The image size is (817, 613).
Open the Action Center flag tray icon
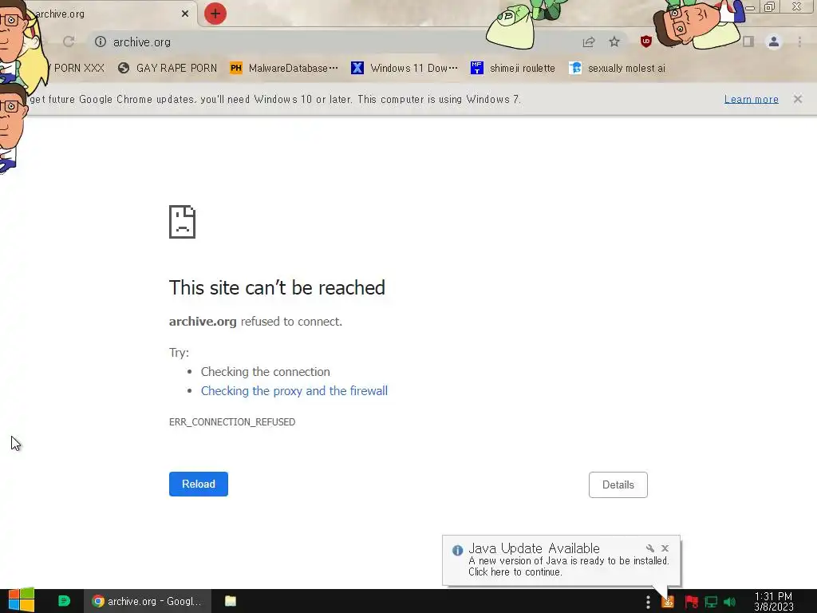tap(692, 602)
